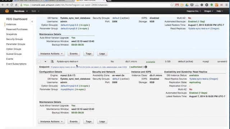Open RDS Dashboard in sidebar
230x129 pixels.
click(17, 19)
